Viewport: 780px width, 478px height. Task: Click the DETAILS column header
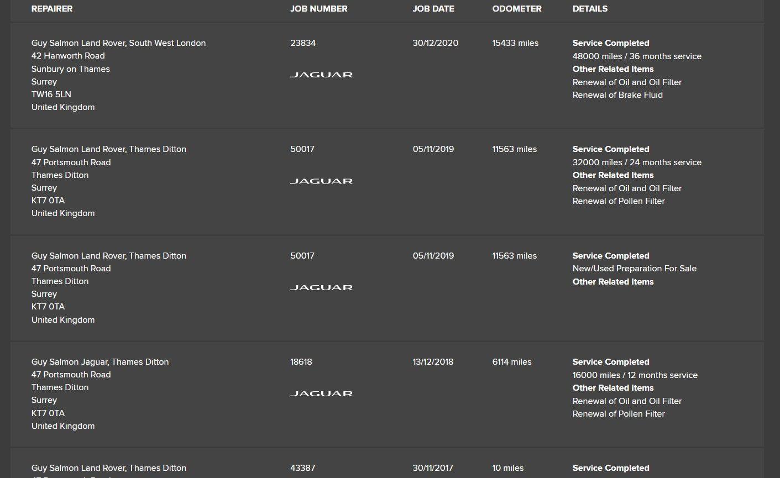click(x=590, y=9)
